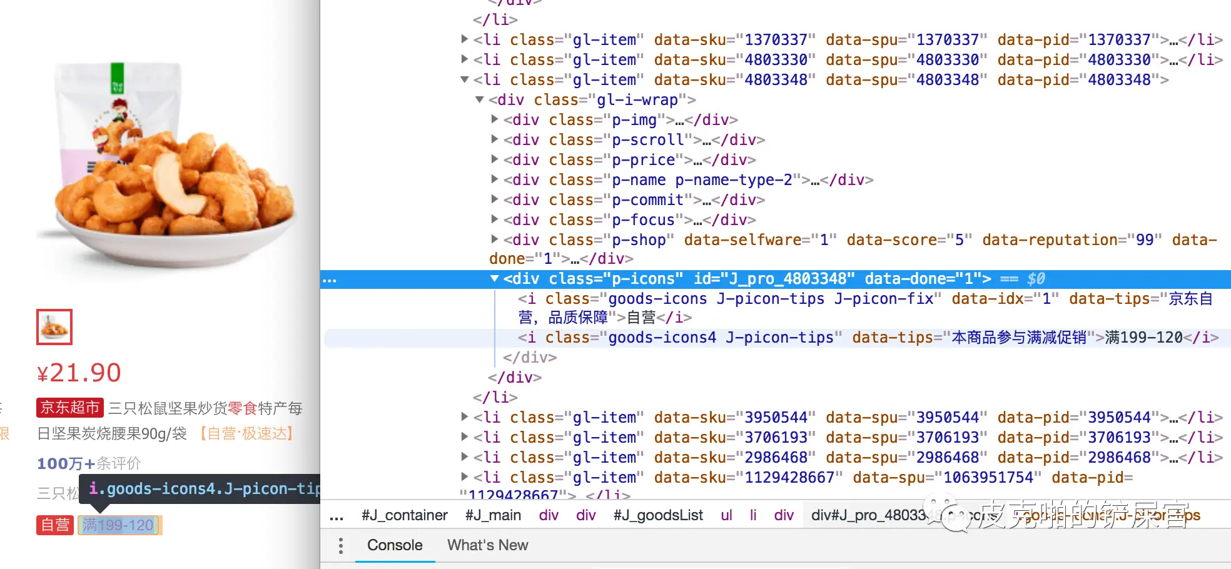Select the div breadcrumb right after #J_main
The width and height of the screenshot is (1231, 569).
pos(549,515)
